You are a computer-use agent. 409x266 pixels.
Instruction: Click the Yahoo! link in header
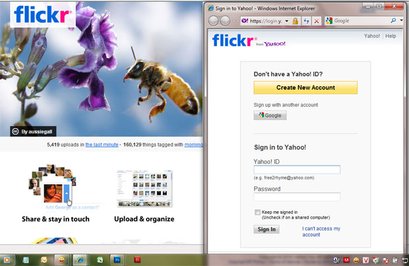[x=373, y=36]
